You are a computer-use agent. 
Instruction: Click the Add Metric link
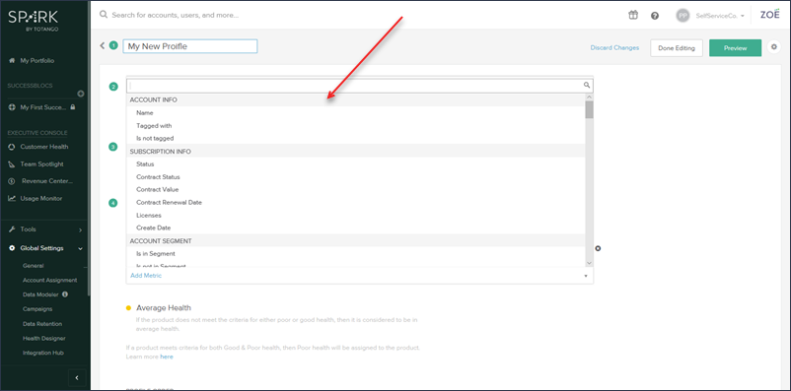[146, 276]
